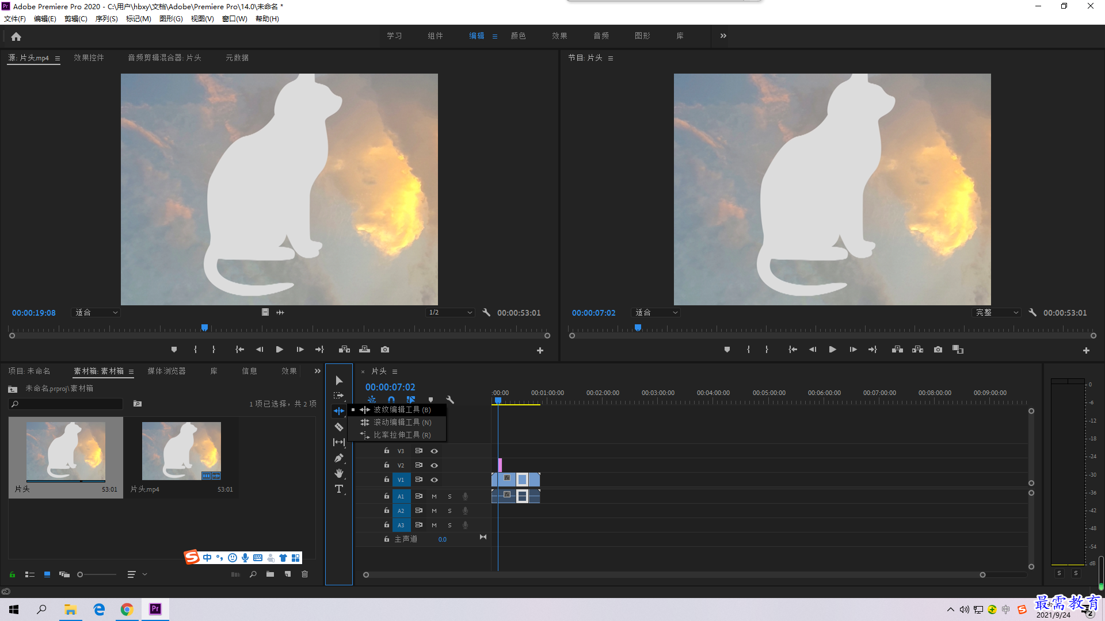Click Overwrite button in Source monitor
The image size is (1105, 621).
pyautogui.click(x=364, y=350)
